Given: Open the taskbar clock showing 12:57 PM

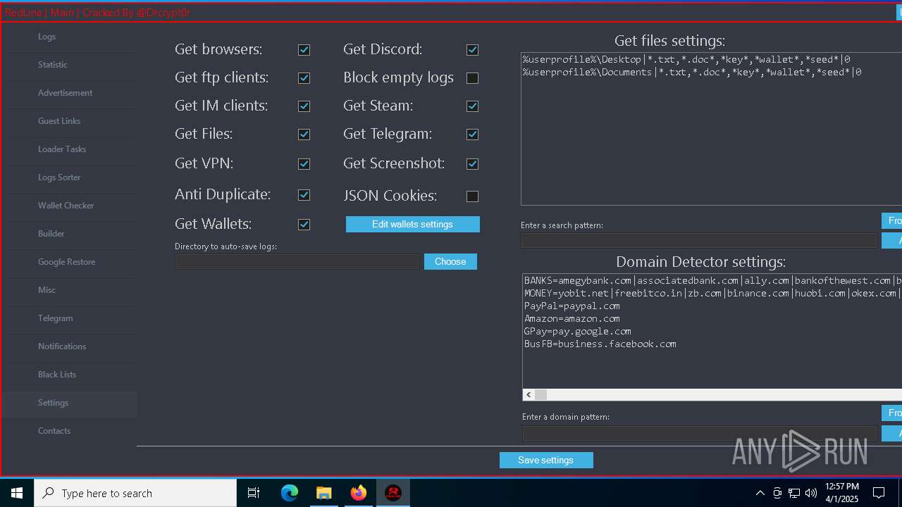Looking at the screenshot, I should (842, 493).
